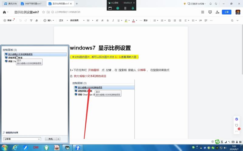Insert bulleted list icon
Image resolution: width=243 pixels, height=151 pixels.
pos(155,20)
